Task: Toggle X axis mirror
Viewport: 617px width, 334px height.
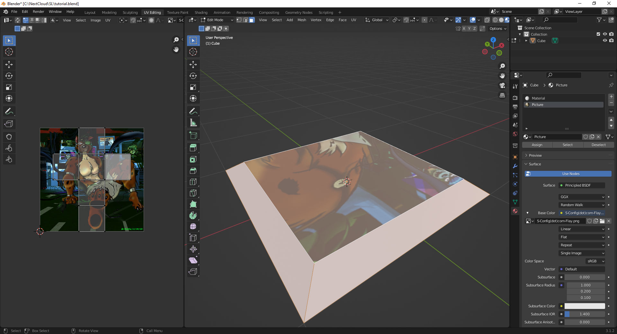Action: click(x=464, y=29)
